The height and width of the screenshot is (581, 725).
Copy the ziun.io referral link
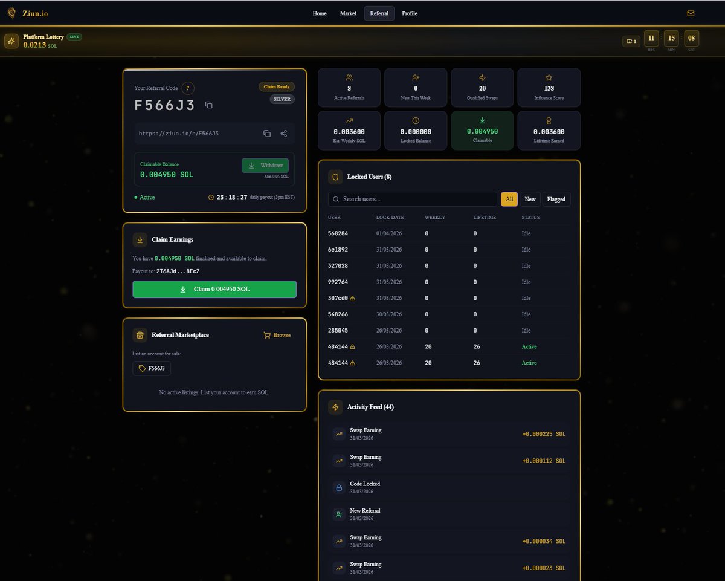click(x=267, y=134)
